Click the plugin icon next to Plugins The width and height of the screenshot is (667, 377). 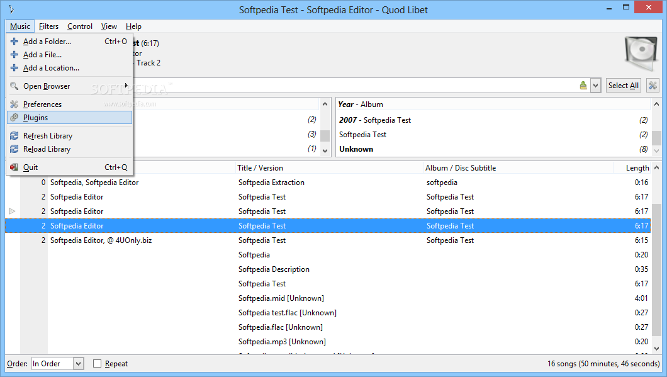(x=14, y=118)
